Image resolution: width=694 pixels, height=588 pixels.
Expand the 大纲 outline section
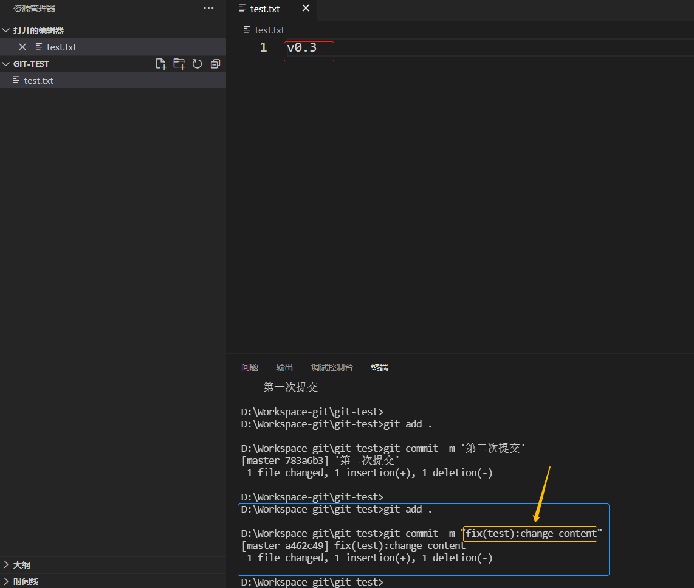coord(5,564)
